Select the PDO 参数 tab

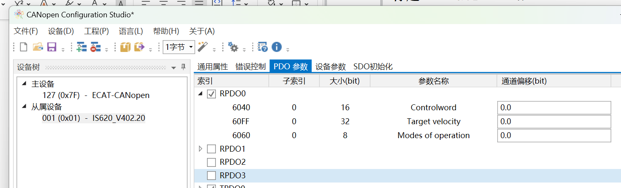click(x=291, y=66)
